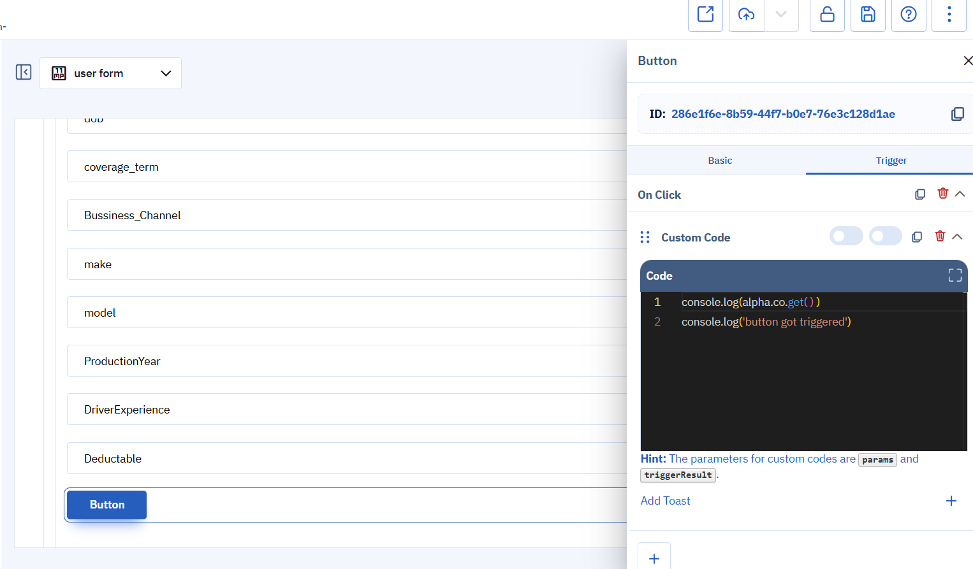Expand the code editor to fullscreen
The width and height of the screenshot is (973, 569).
coord(955,275)
